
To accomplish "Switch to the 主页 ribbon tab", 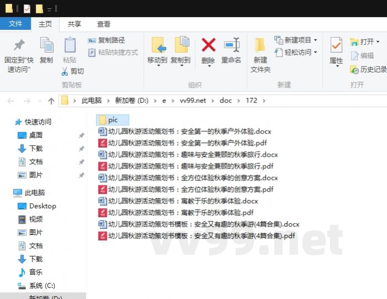I will (x=45, y=24).
